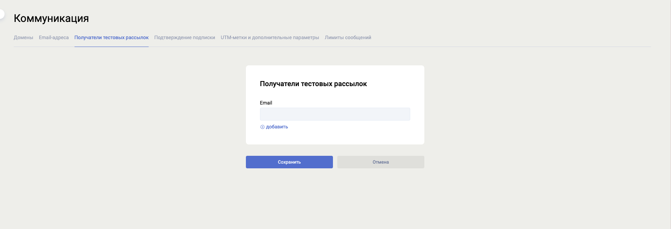Click the bold card title Получатели тестовых рассылок
Screen dimensions: 671x229
(313, 84)
